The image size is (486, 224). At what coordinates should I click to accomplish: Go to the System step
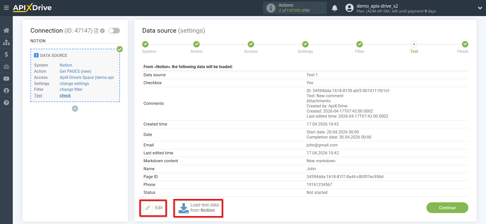pyautogui.click(x=145, y=44)
